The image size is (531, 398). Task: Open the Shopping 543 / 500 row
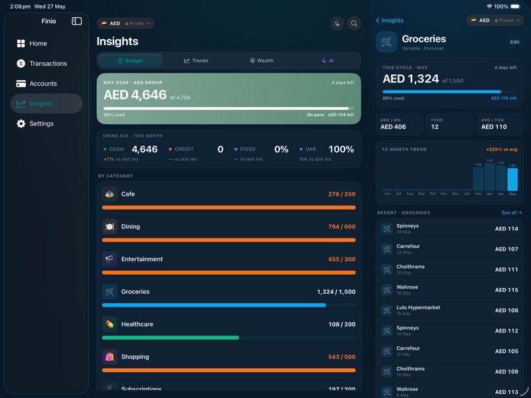[x=228, y=361]
